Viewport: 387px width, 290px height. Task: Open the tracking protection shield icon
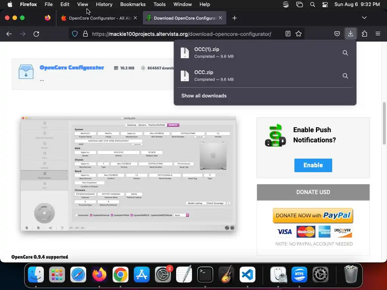(x=75, y=34)
